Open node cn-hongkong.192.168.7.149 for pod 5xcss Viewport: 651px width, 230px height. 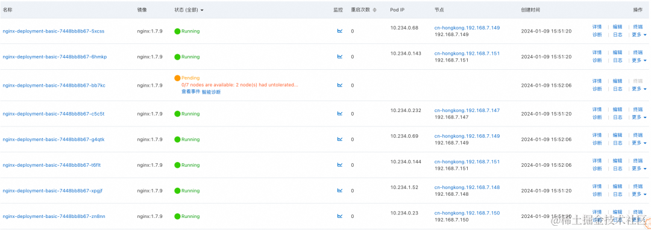click(x=467, y=28)
